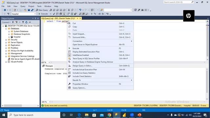Click the New Query toolbar button
Image resolution: width=210 pixels, height=118 pixels.
(x=42, y=10)
